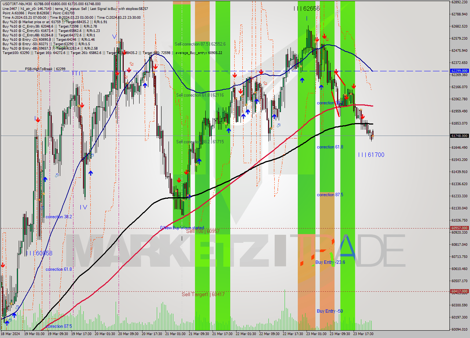Click the 'Sell correction 38.2 | 61715' label

click(200, 141)
